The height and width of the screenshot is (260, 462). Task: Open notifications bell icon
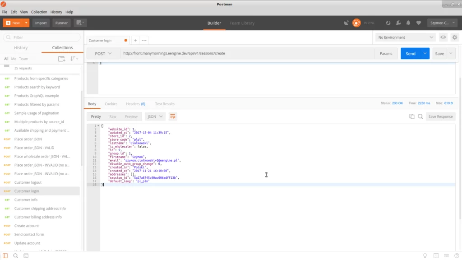pos(408,23)
